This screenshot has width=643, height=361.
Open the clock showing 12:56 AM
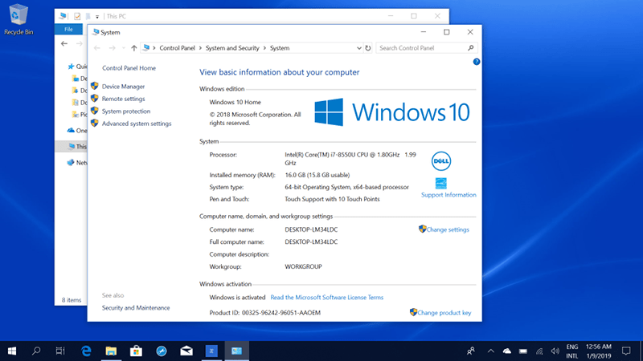[x=598, y=351]
